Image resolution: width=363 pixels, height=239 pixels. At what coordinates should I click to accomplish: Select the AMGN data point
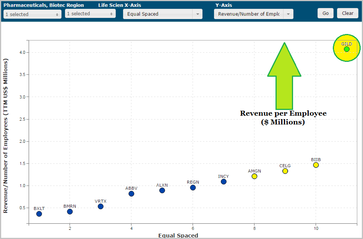click(x=254, y=176)
